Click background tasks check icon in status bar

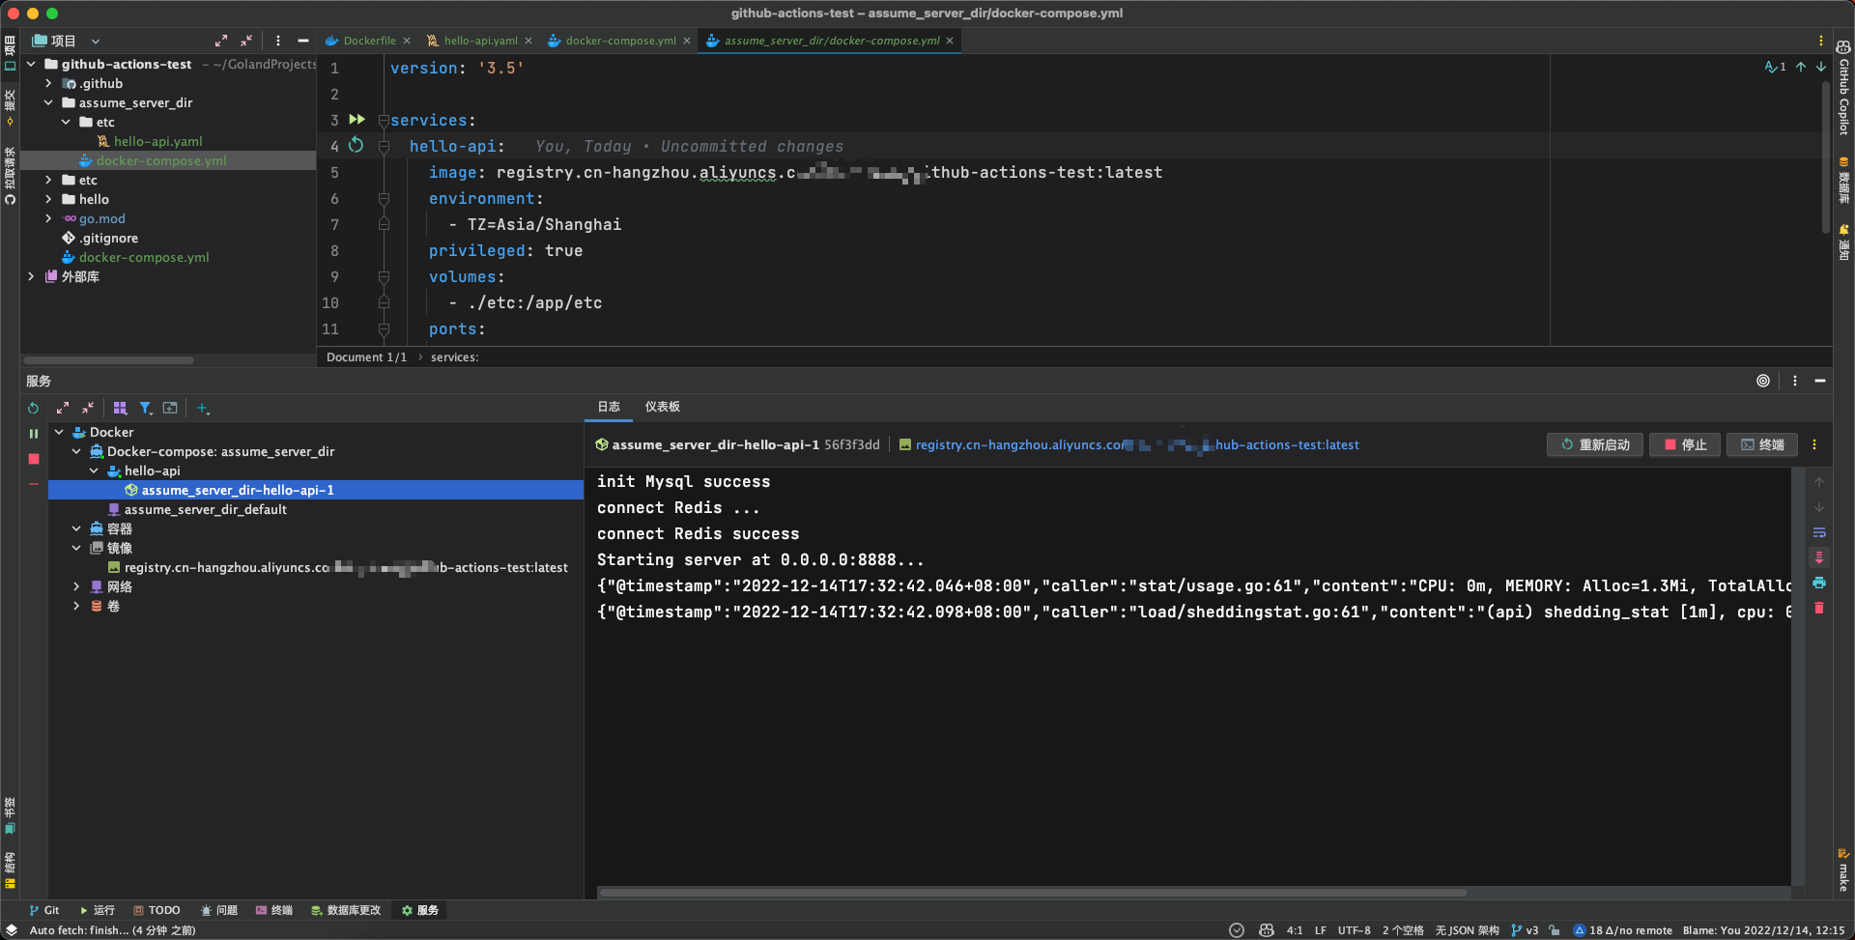pos(1237,930)
